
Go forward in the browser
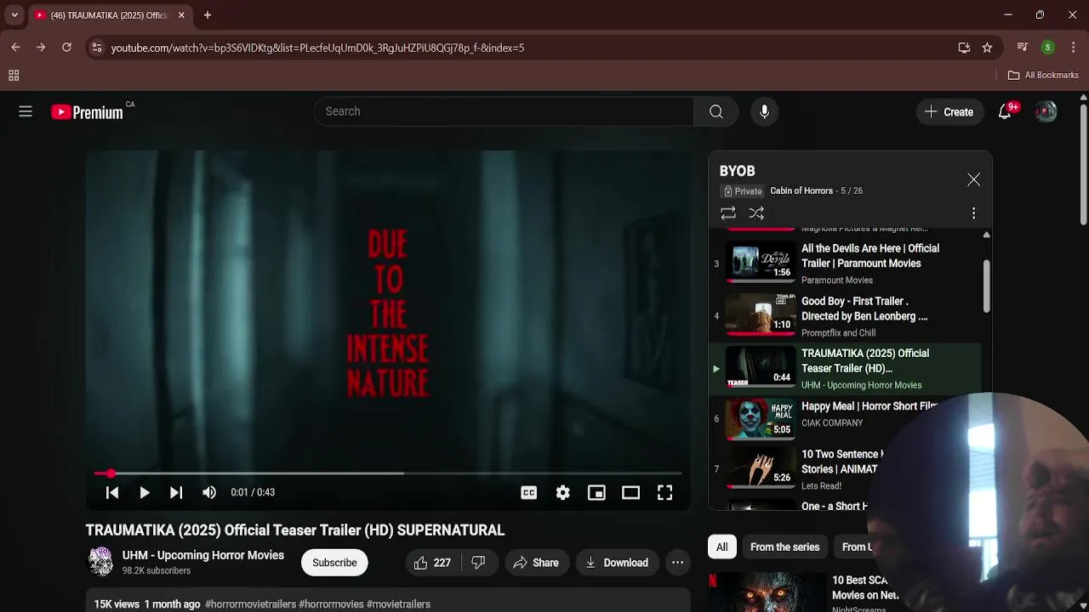pyautogui.click(x=41, y=48)
